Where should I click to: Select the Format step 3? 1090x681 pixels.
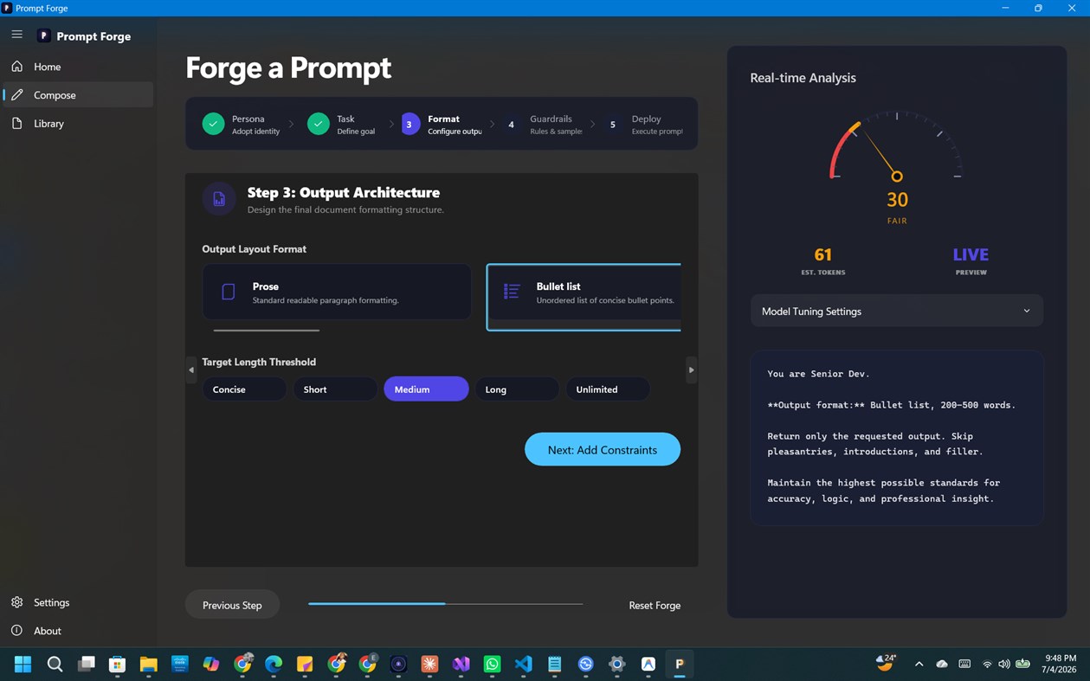click(x=442, y=124)
